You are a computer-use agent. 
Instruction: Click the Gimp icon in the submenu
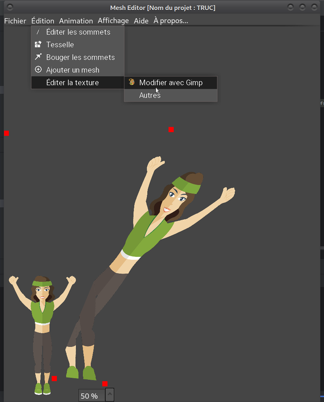[132, 82]
